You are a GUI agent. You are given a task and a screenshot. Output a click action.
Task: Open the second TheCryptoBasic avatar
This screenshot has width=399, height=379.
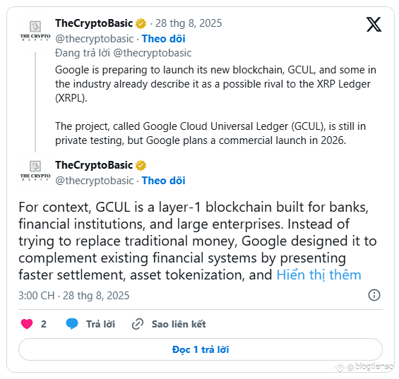(x=35, y=172)
